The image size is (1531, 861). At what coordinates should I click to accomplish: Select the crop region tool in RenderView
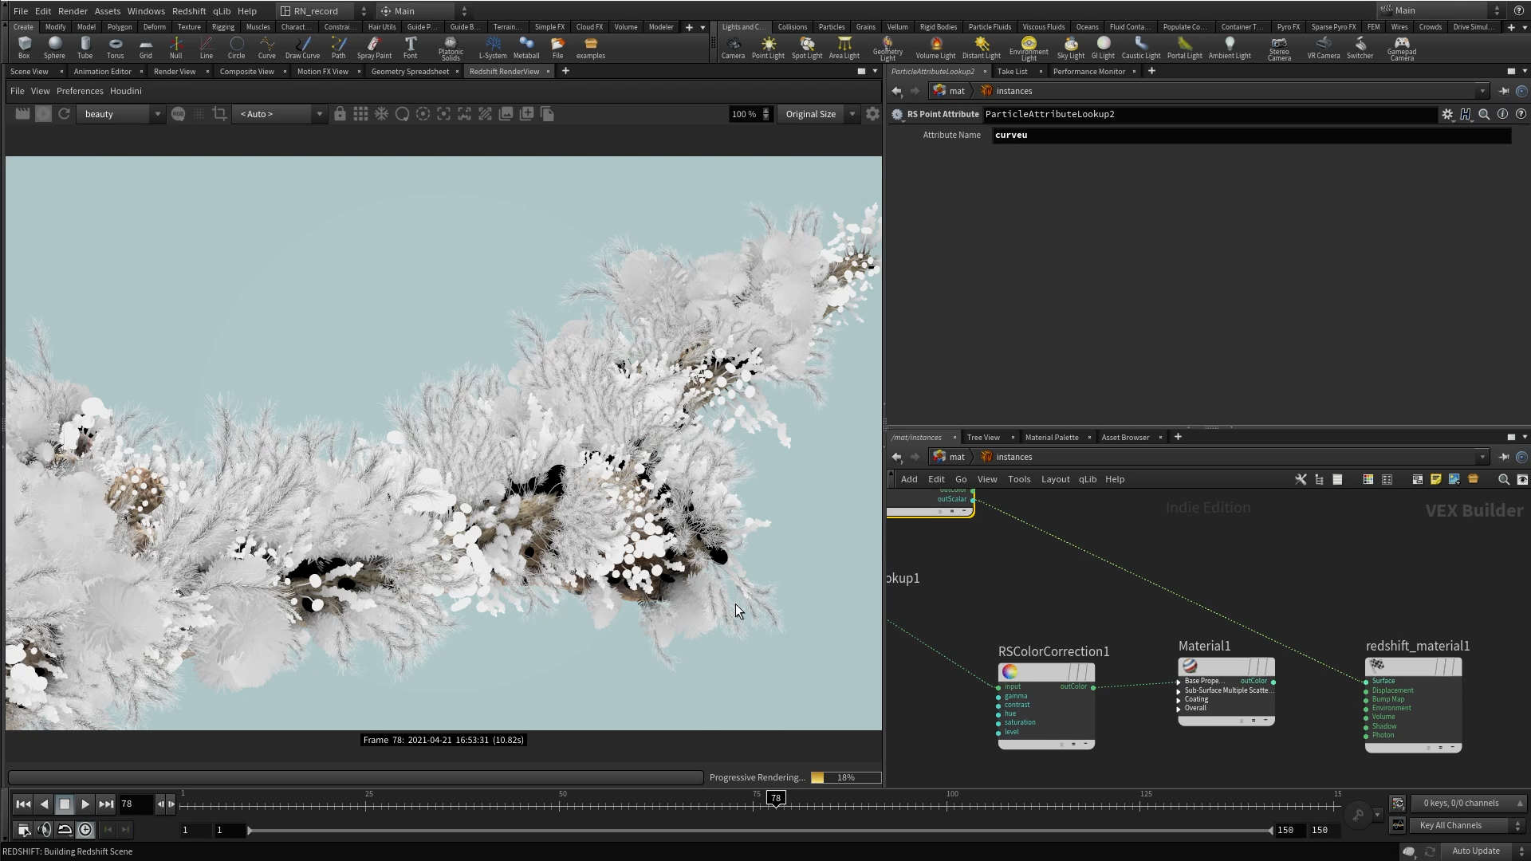pos(219,114)
